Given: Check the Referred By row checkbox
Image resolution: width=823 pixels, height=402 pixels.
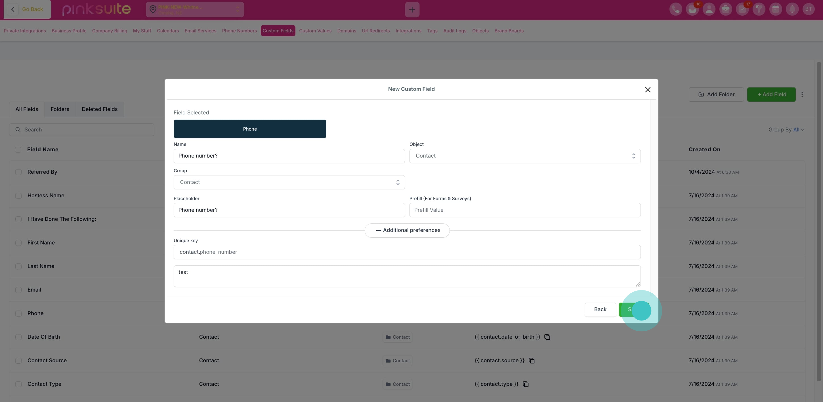Looking at the screenshot, I should (18, 172).
